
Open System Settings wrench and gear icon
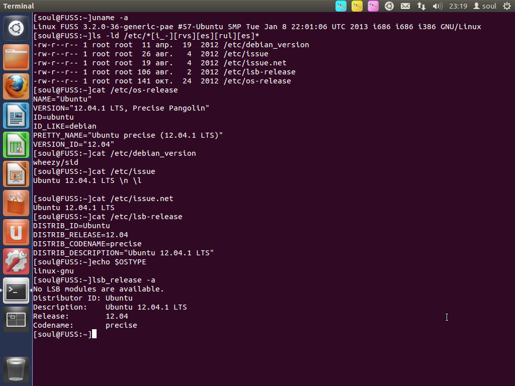(x=16, y=261)
